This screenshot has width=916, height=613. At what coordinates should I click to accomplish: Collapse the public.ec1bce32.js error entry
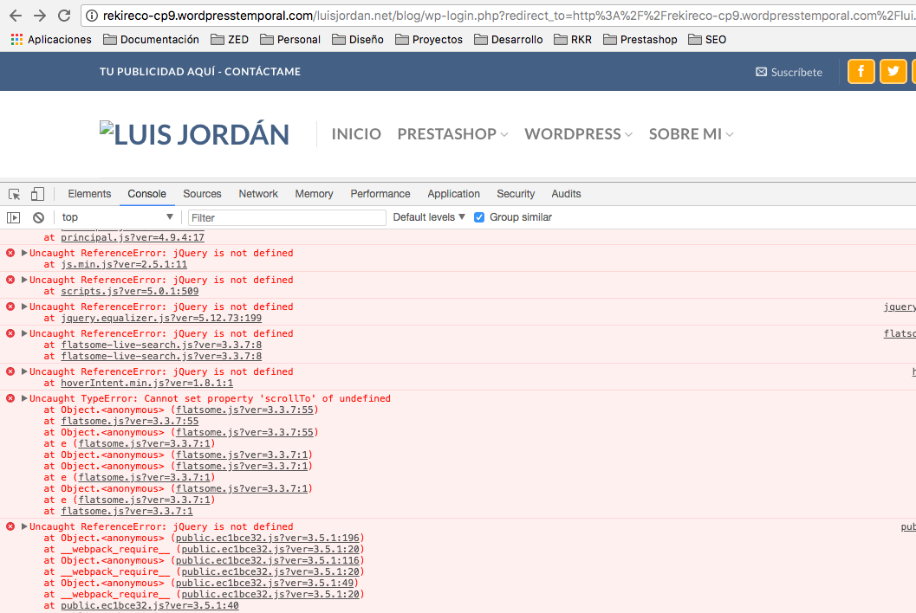click(24, 526)
